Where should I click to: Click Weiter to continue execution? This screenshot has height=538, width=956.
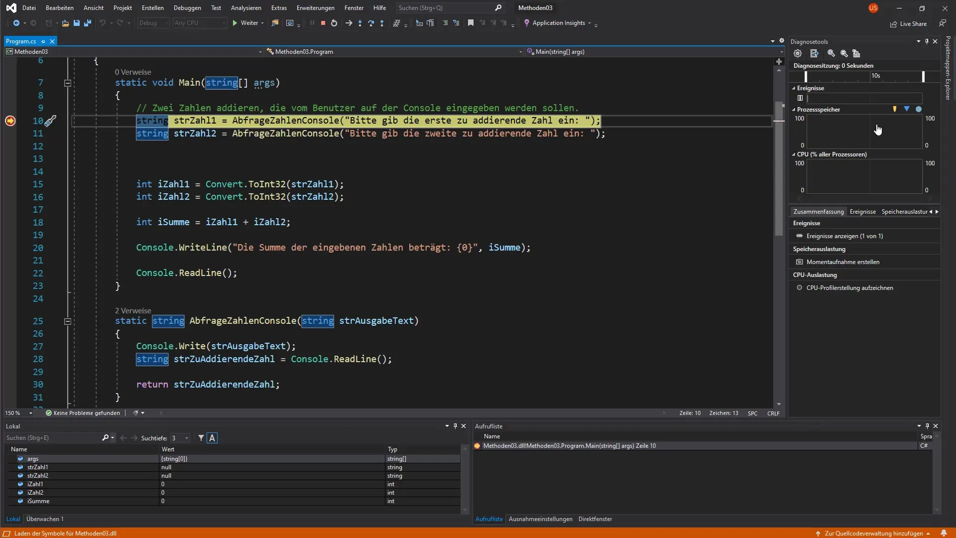[x=245, y=23]
